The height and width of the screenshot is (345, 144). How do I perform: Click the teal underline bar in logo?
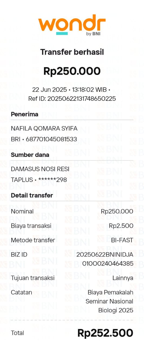[x=62, y=33]
